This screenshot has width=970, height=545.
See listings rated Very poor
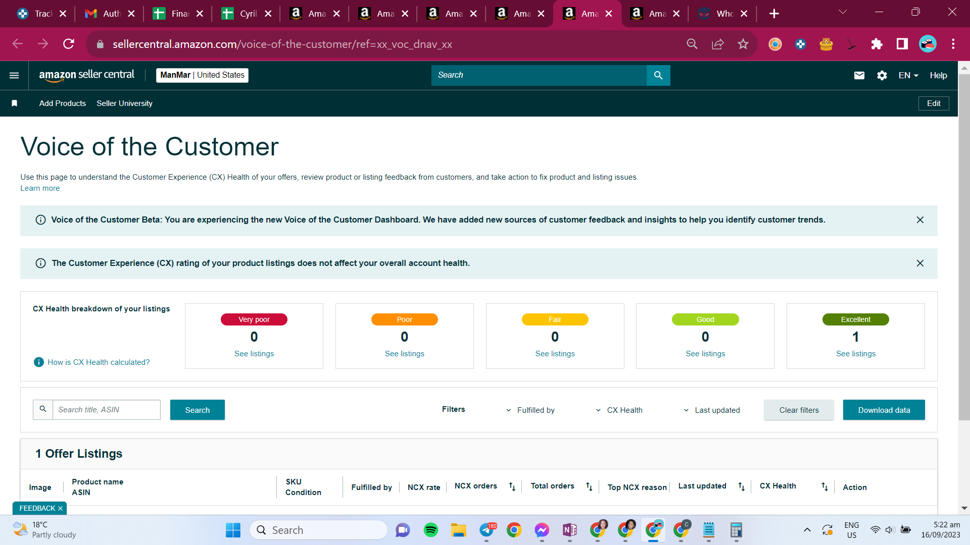254,354
